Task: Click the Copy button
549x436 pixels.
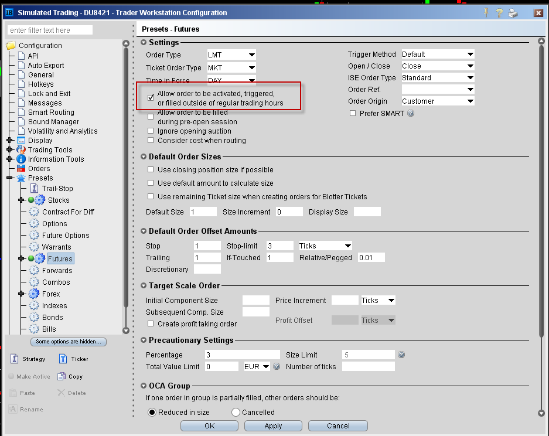Action: pyautogui.click(x=70, y=376)
